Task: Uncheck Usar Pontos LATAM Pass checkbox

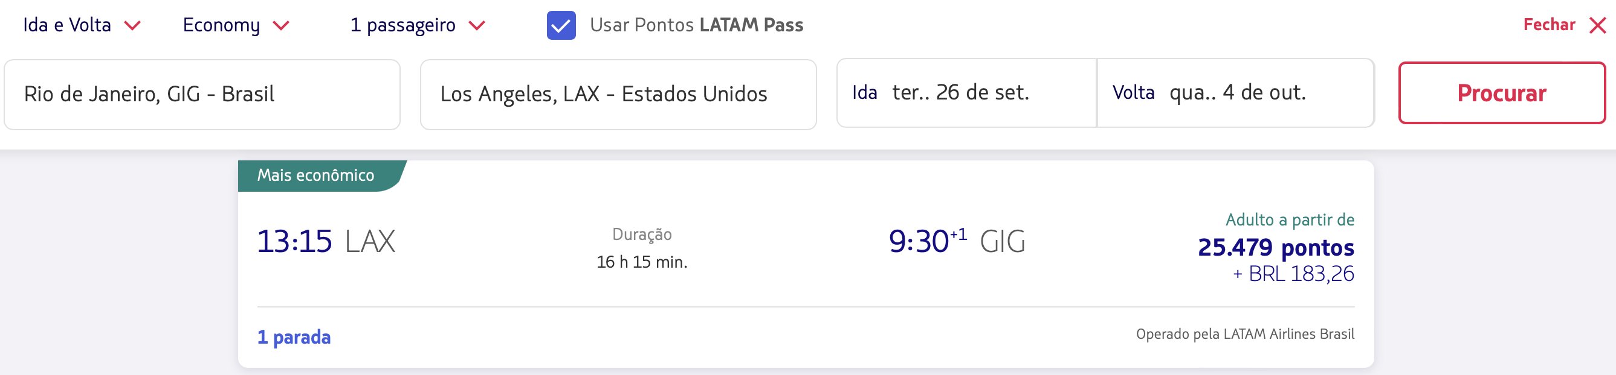Action: 561,26
